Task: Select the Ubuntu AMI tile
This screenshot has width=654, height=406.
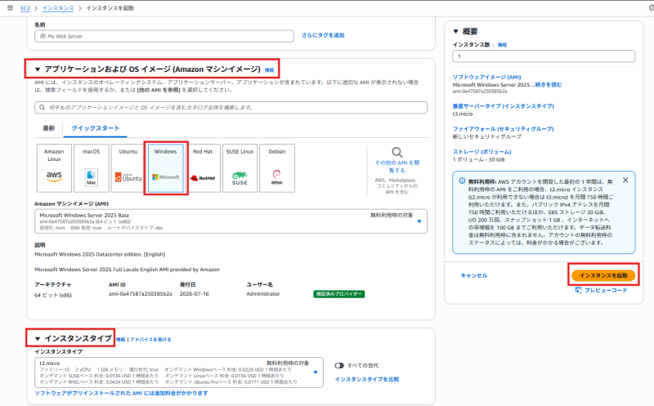Action: (x=128, y=168)
